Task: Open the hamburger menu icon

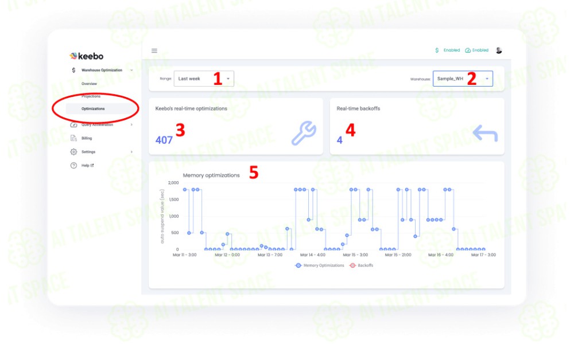Action: [x=154, y=51]
